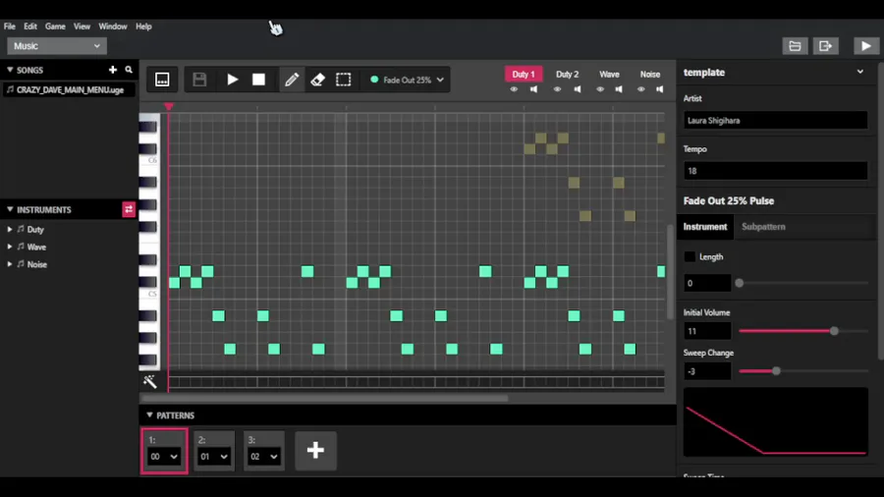
Task: Click the piano roll horizontal scrollbar
Action: [325, 398]
